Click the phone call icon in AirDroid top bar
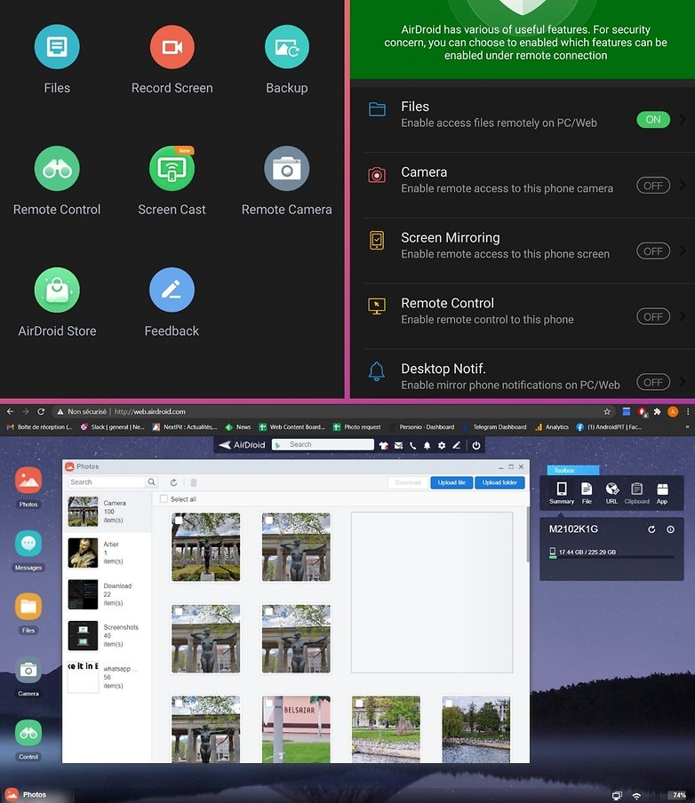This screenshot has height=803, width=695. click(412, 446)
